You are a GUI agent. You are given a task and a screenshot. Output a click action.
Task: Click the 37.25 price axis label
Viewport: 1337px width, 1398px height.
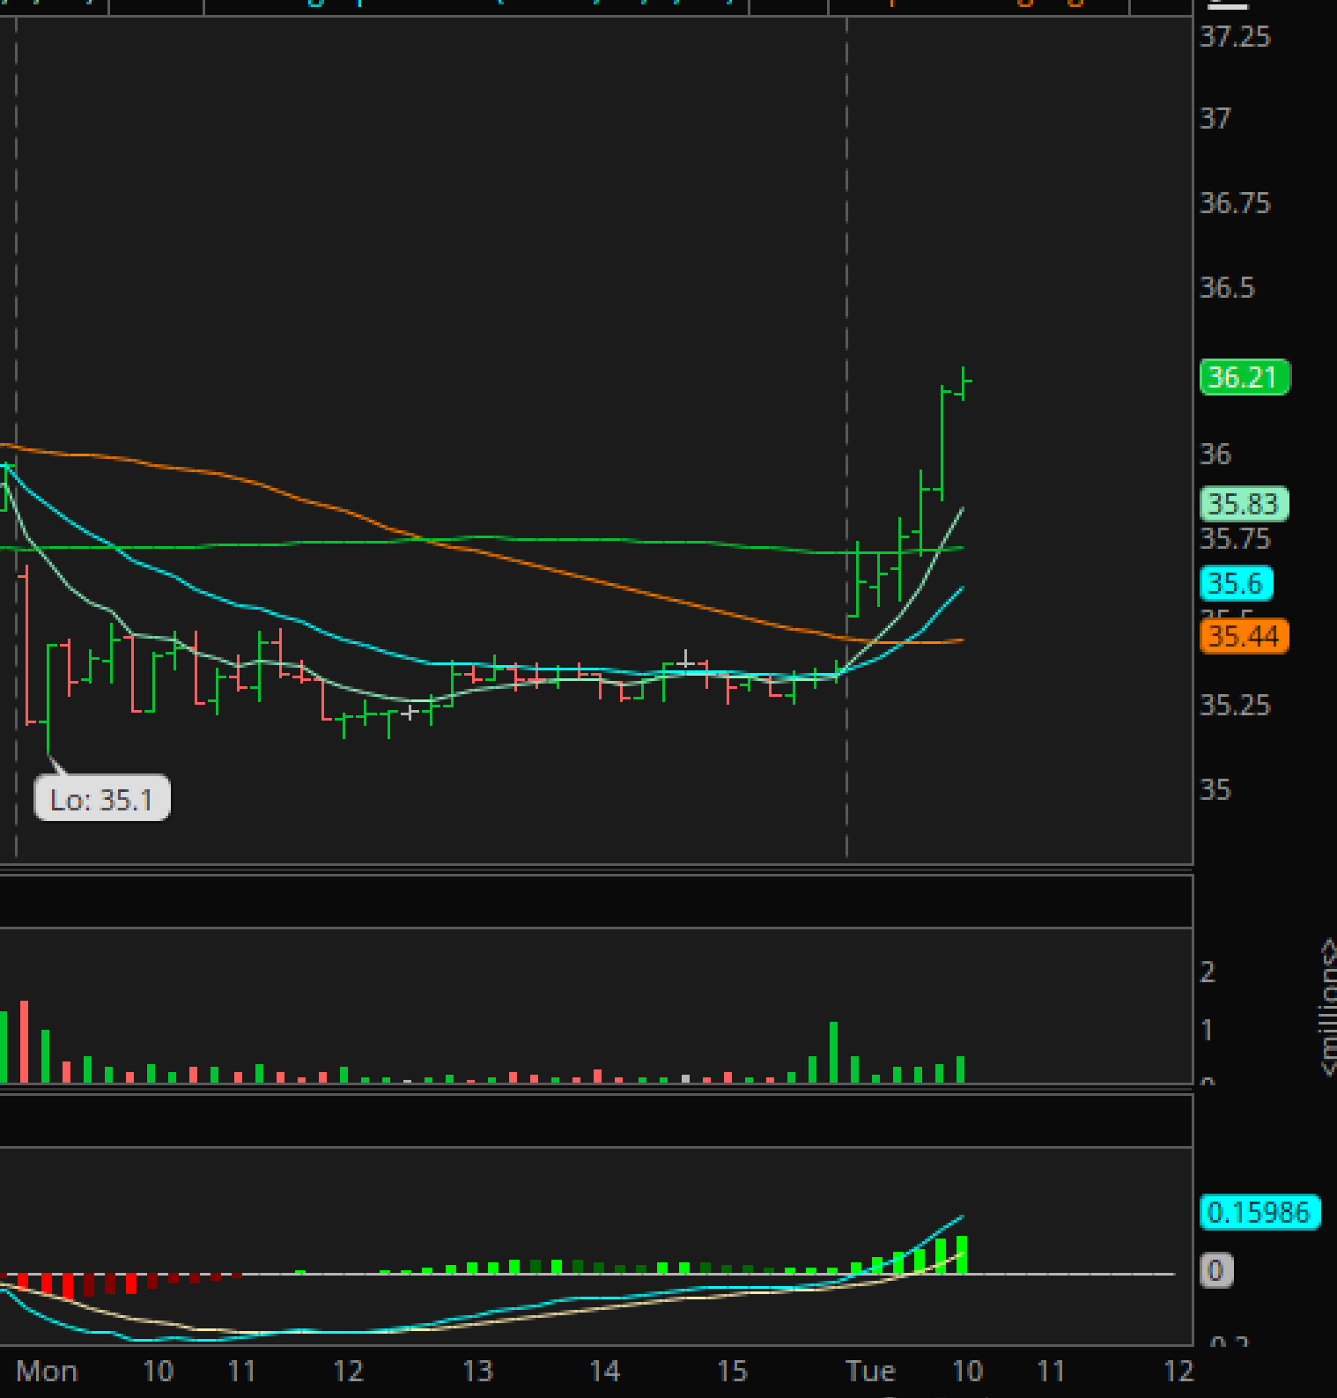[1236, 37]
